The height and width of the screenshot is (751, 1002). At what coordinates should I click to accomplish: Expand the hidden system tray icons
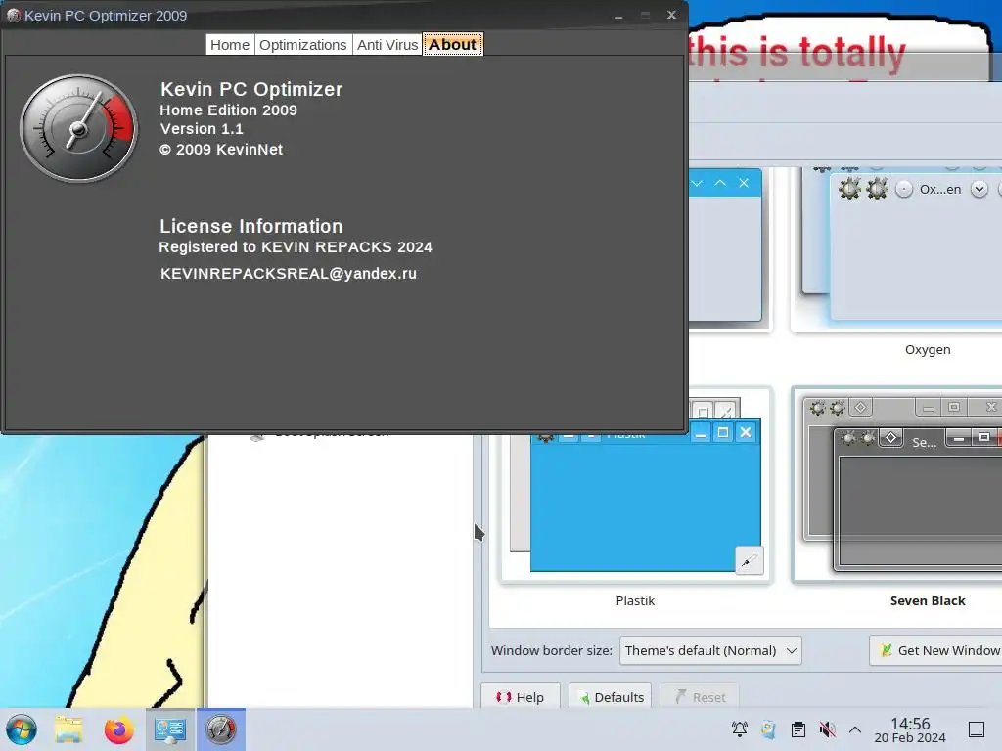pos(855,729)
